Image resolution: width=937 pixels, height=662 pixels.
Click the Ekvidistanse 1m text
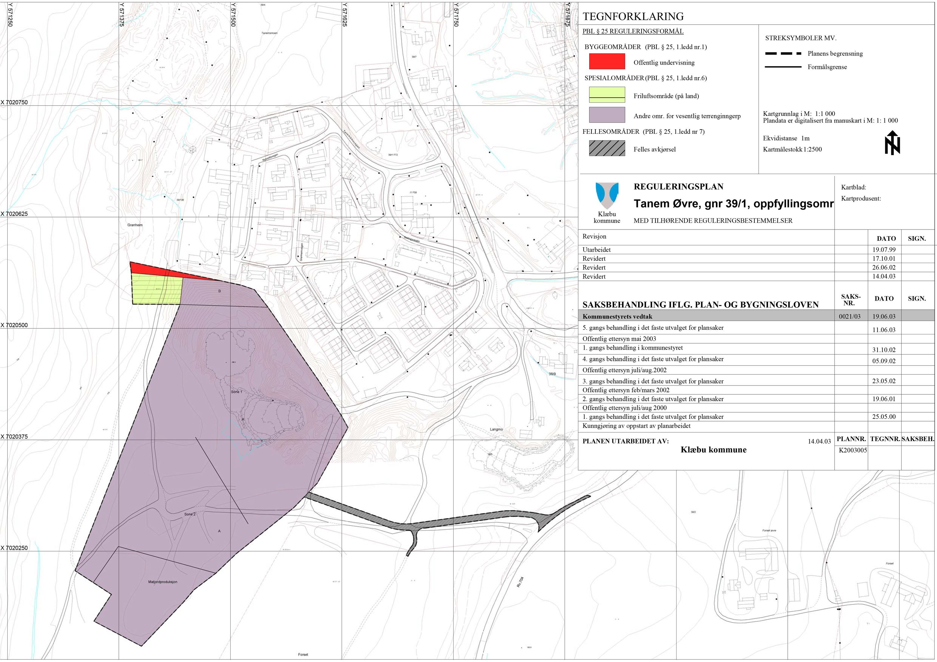tap(786, 138)
